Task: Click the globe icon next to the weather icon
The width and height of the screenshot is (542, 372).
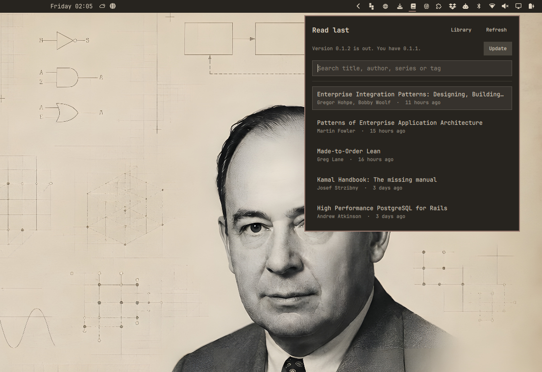Action: [113, 6]
